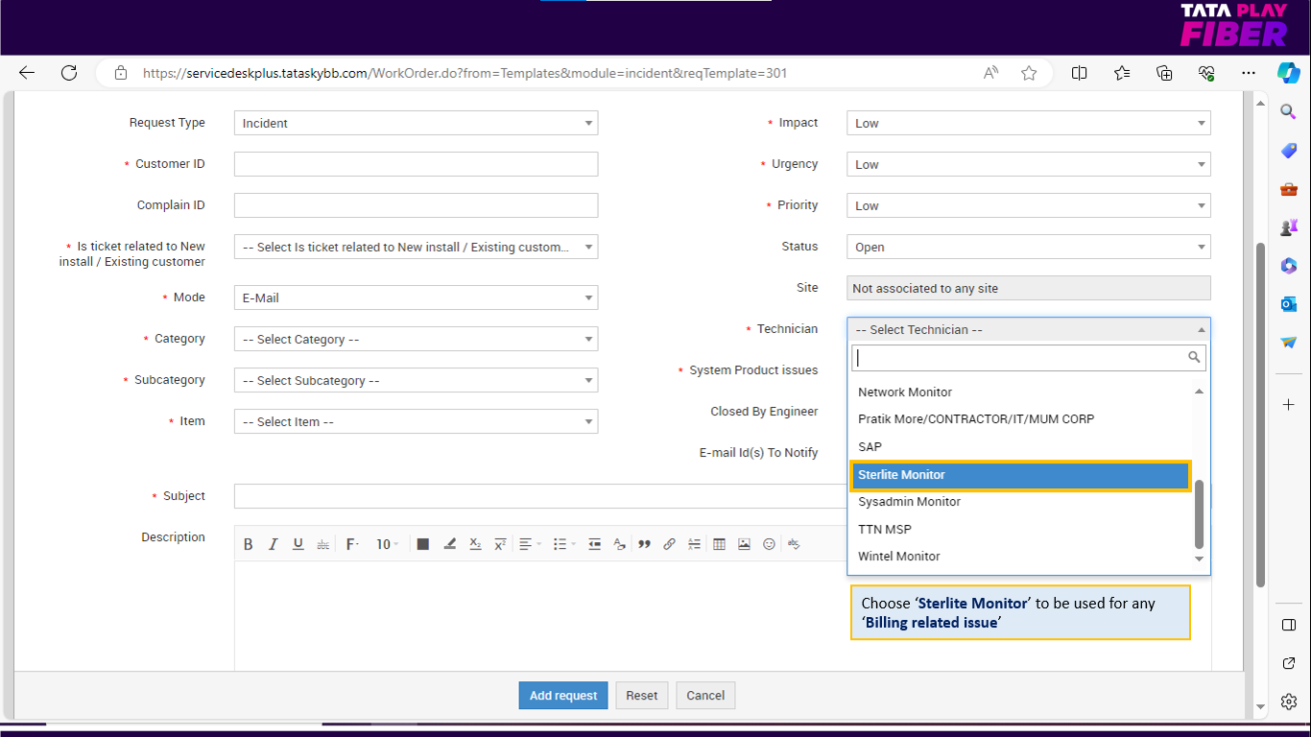This screenshot has height=737, width=1311.
Task: Insert a hyperlink in description
Action: point(670,544)
